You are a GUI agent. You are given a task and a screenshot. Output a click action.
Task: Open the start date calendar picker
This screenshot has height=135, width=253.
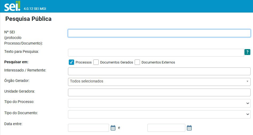coord(113,128)
